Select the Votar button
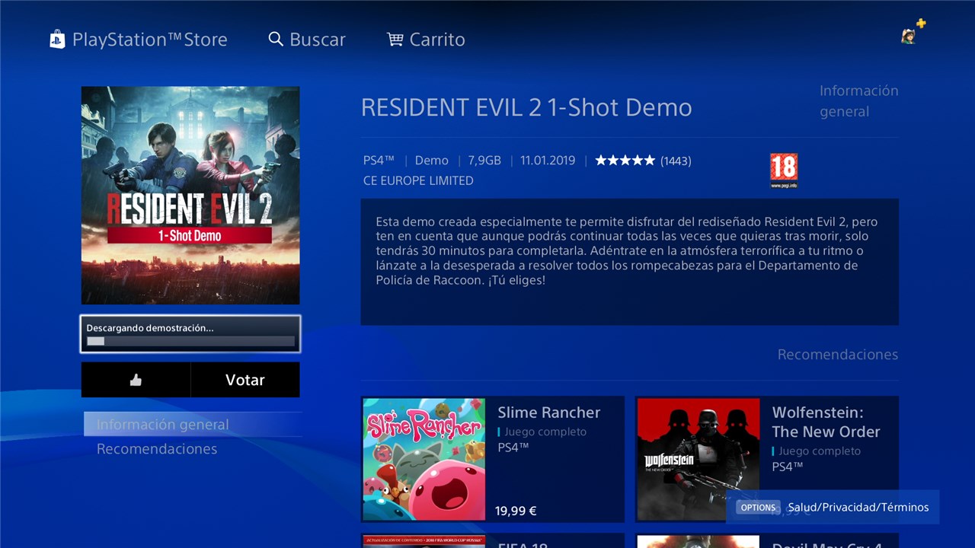This screenshot has width=975, height=548. tap(245, 380)
